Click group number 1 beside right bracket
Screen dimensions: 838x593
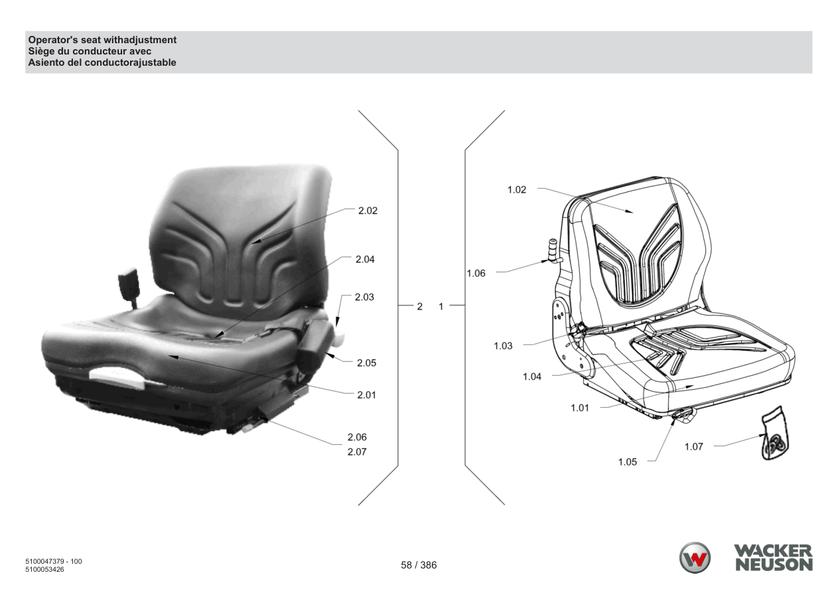pyautogui.click(x=441, y=307)
